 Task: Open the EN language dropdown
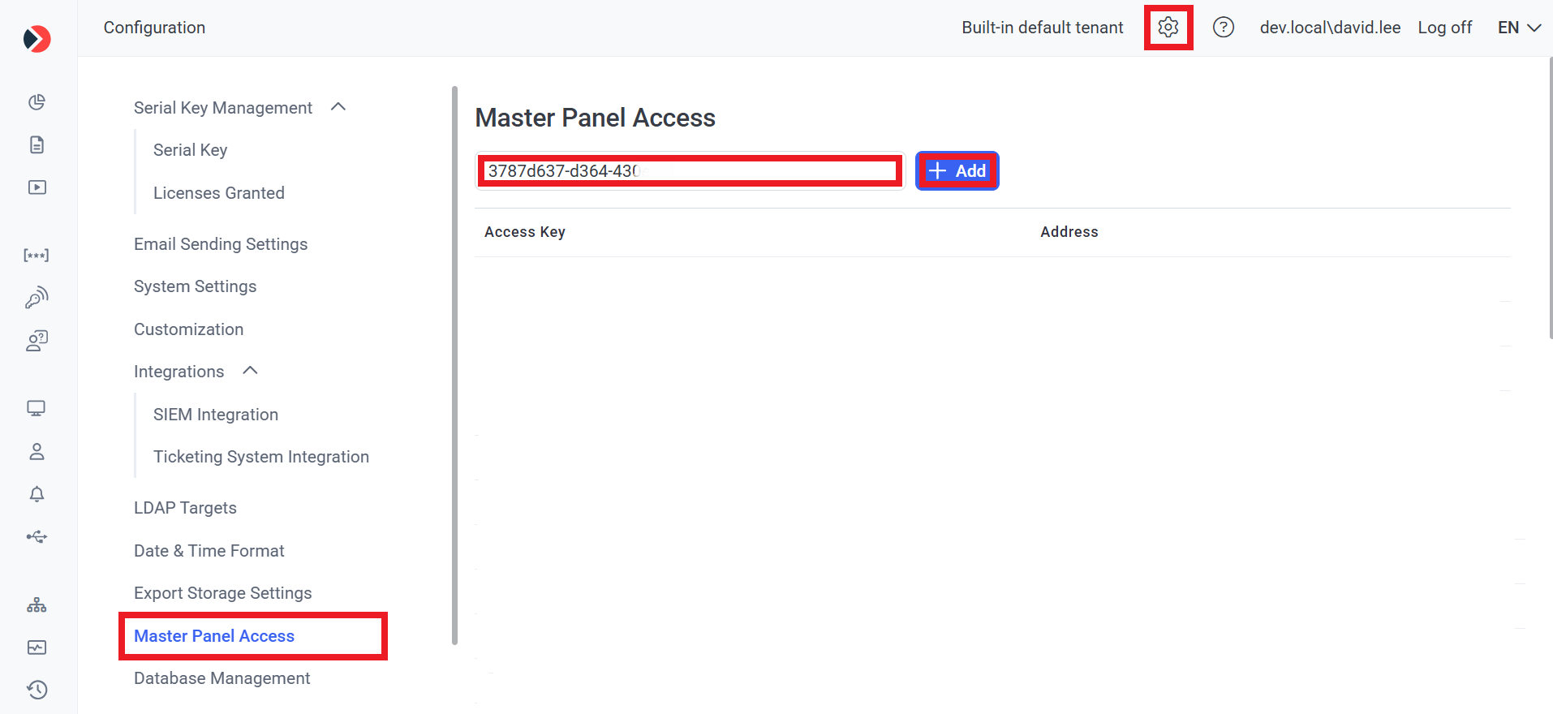coord(1518,28)
